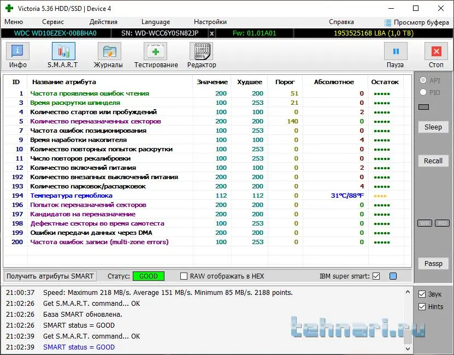Uncheck the IBM super smart checkbox

click(376, 276)
